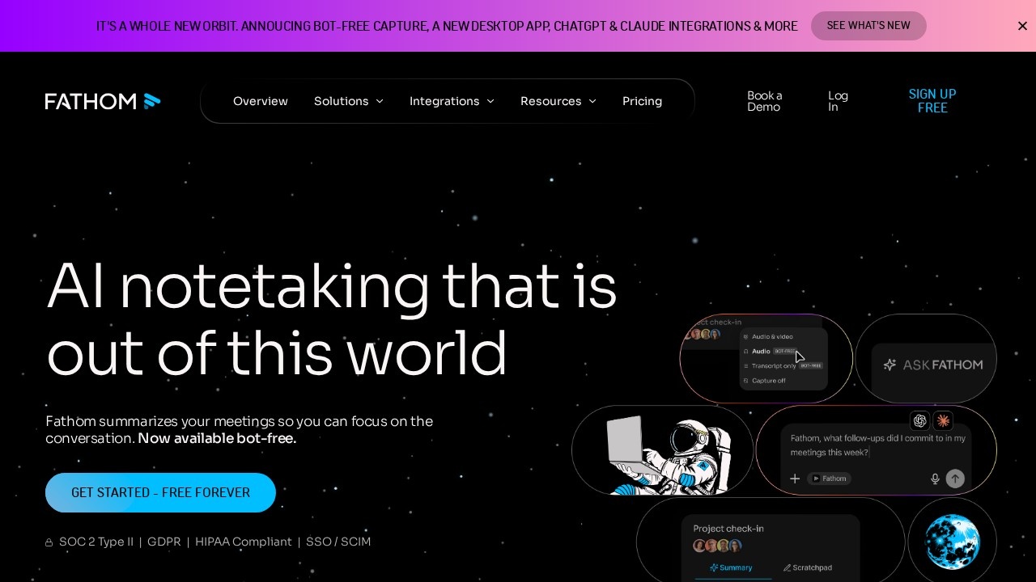Expand the Solutions menu

[x=349, y=101]
